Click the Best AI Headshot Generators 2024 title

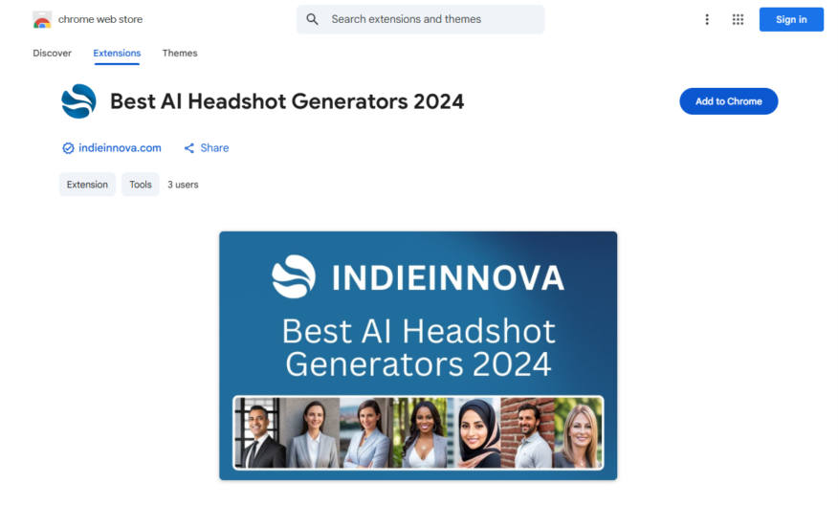287,101
